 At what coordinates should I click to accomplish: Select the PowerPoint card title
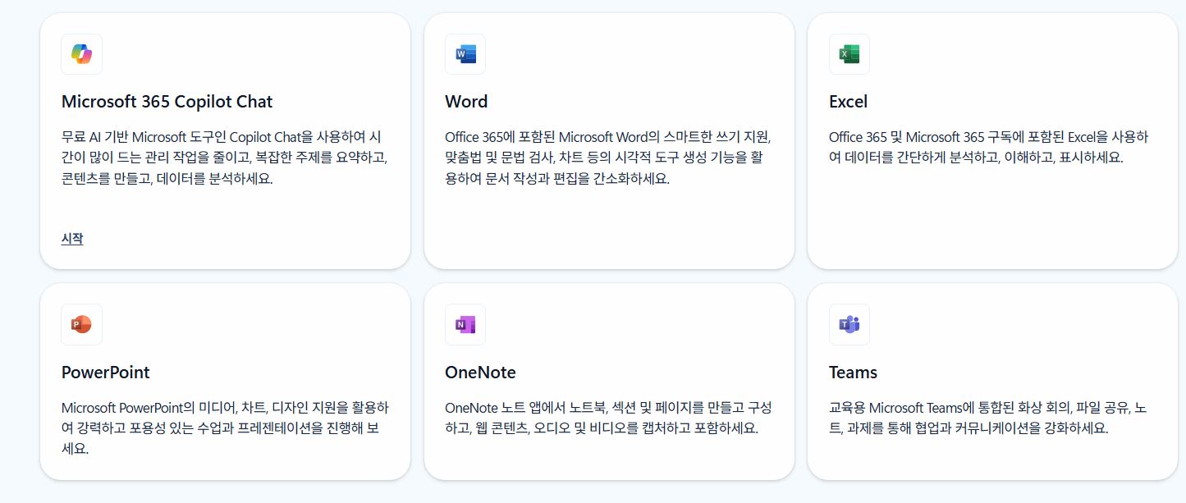click(105, 373)
